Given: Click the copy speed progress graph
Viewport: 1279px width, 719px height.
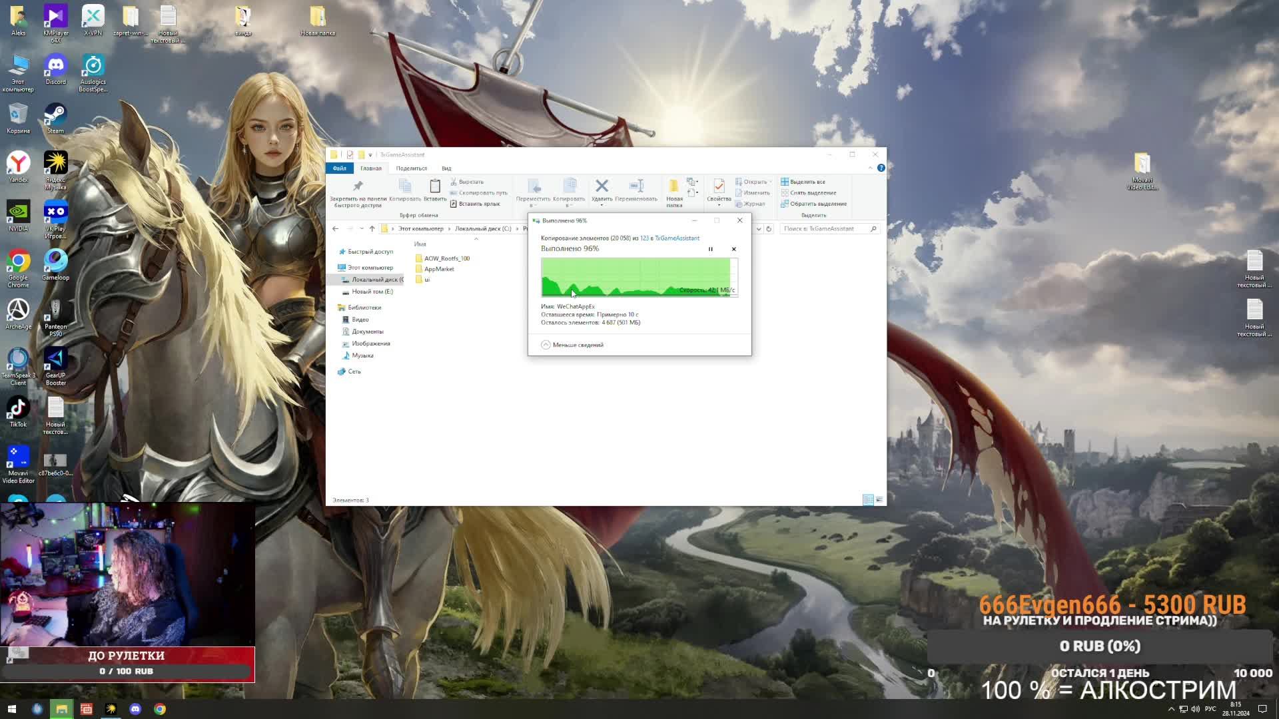Looking at the screenshot, I should pyautogui.click(x=638, y=277).
